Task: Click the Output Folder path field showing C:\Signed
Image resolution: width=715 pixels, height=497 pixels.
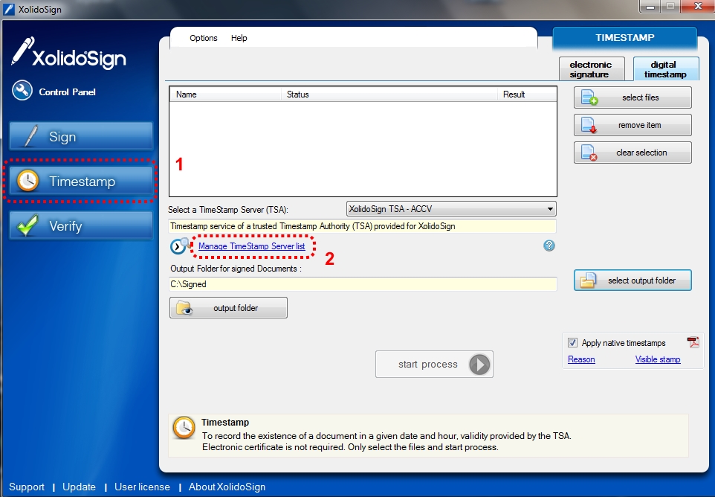Action: [x=363, y=284]
